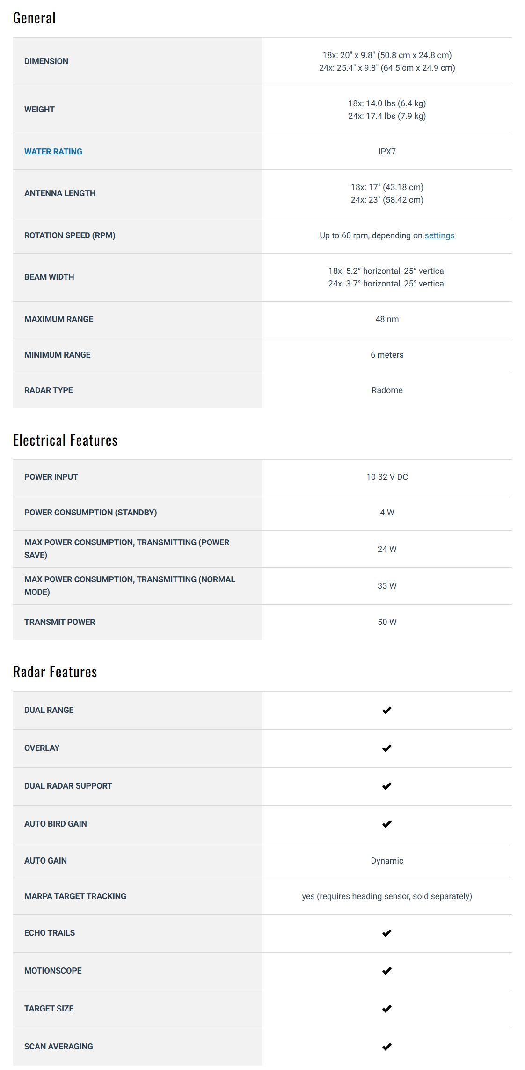Viewport: 525px width, 1070px height.
Task: Click the MotionScope checkmark icon
Action: coord(386,971)
